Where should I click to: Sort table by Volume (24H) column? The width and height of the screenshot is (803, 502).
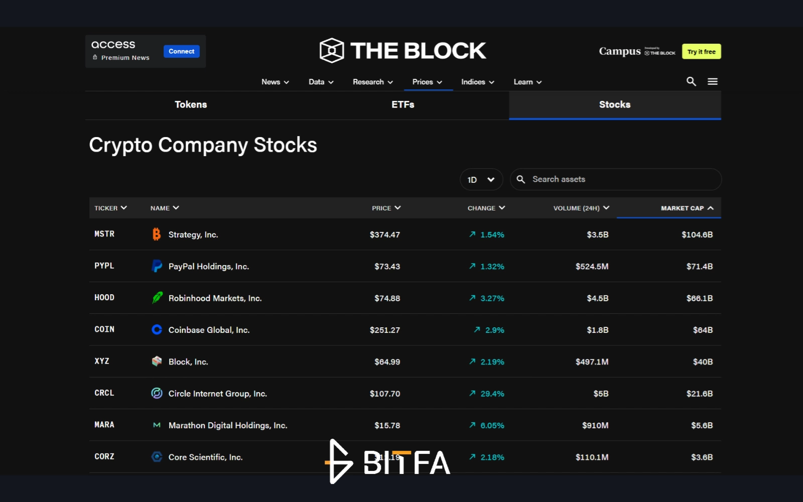pos(581,208)
